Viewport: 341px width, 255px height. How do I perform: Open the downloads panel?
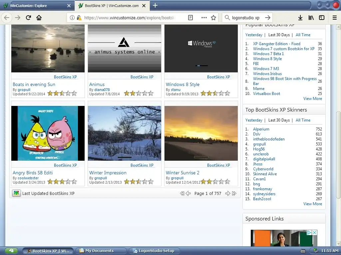[x=300, y=18]
